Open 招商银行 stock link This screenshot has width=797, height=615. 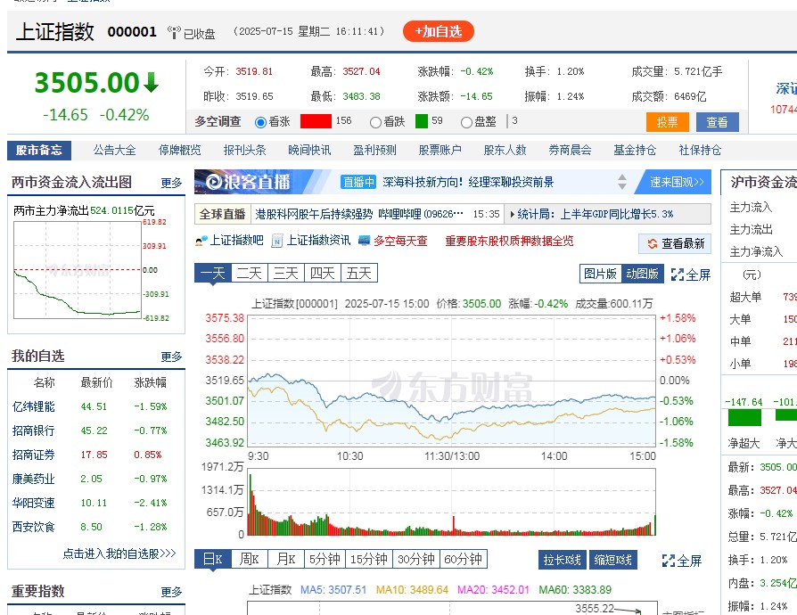tap(34, 431)
